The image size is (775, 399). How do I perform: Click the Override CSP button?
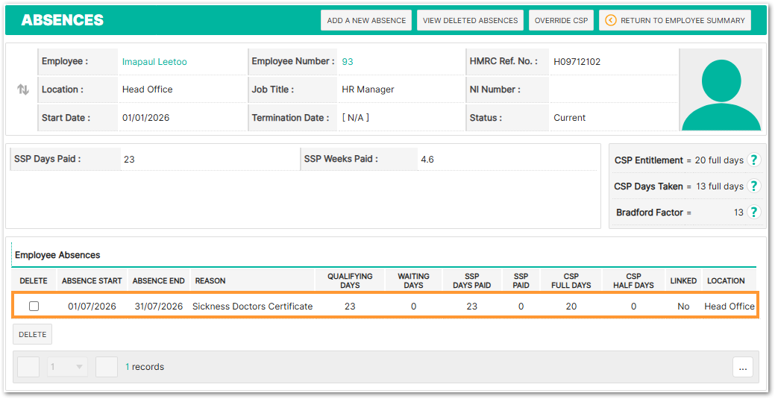coord(561,20)
